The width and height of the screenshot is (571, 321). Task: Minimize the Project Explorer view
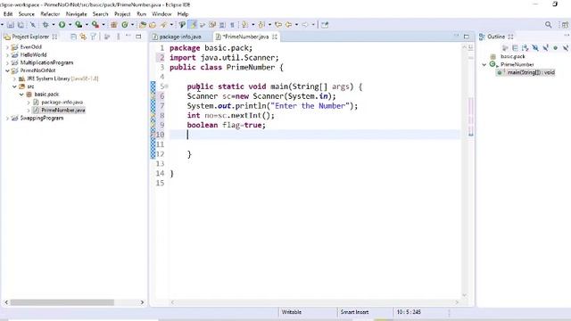coord(128,37)
